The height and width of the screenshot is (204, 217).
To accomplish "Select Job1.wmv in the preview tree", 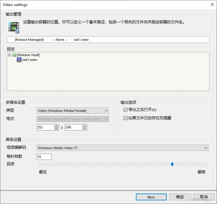I will tap(29, 60).
